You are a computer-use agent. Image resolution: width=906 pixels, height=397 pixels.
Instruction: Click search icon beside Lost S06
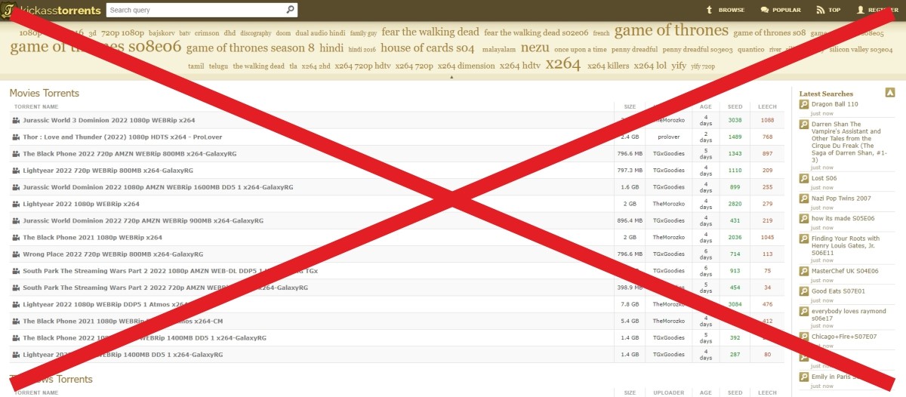pos(804,178)
